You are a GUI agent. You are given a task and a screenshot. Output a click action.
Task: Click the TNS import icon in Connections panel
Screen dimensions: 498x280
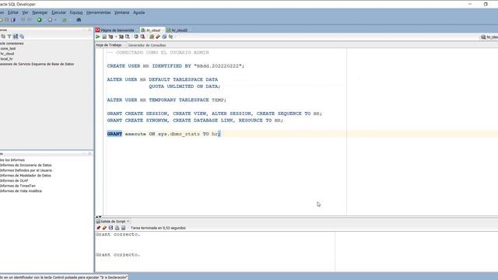[x=16, y=37]
